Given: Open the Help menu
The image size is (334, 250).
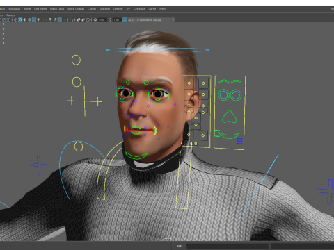Looking at the screenshot, I should (162, 9).
